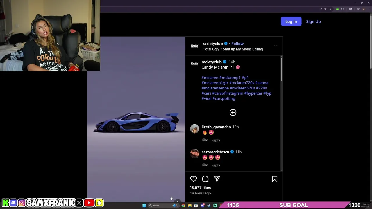
Task: Open the three-dot more options menu
Action: pos(275,46)
